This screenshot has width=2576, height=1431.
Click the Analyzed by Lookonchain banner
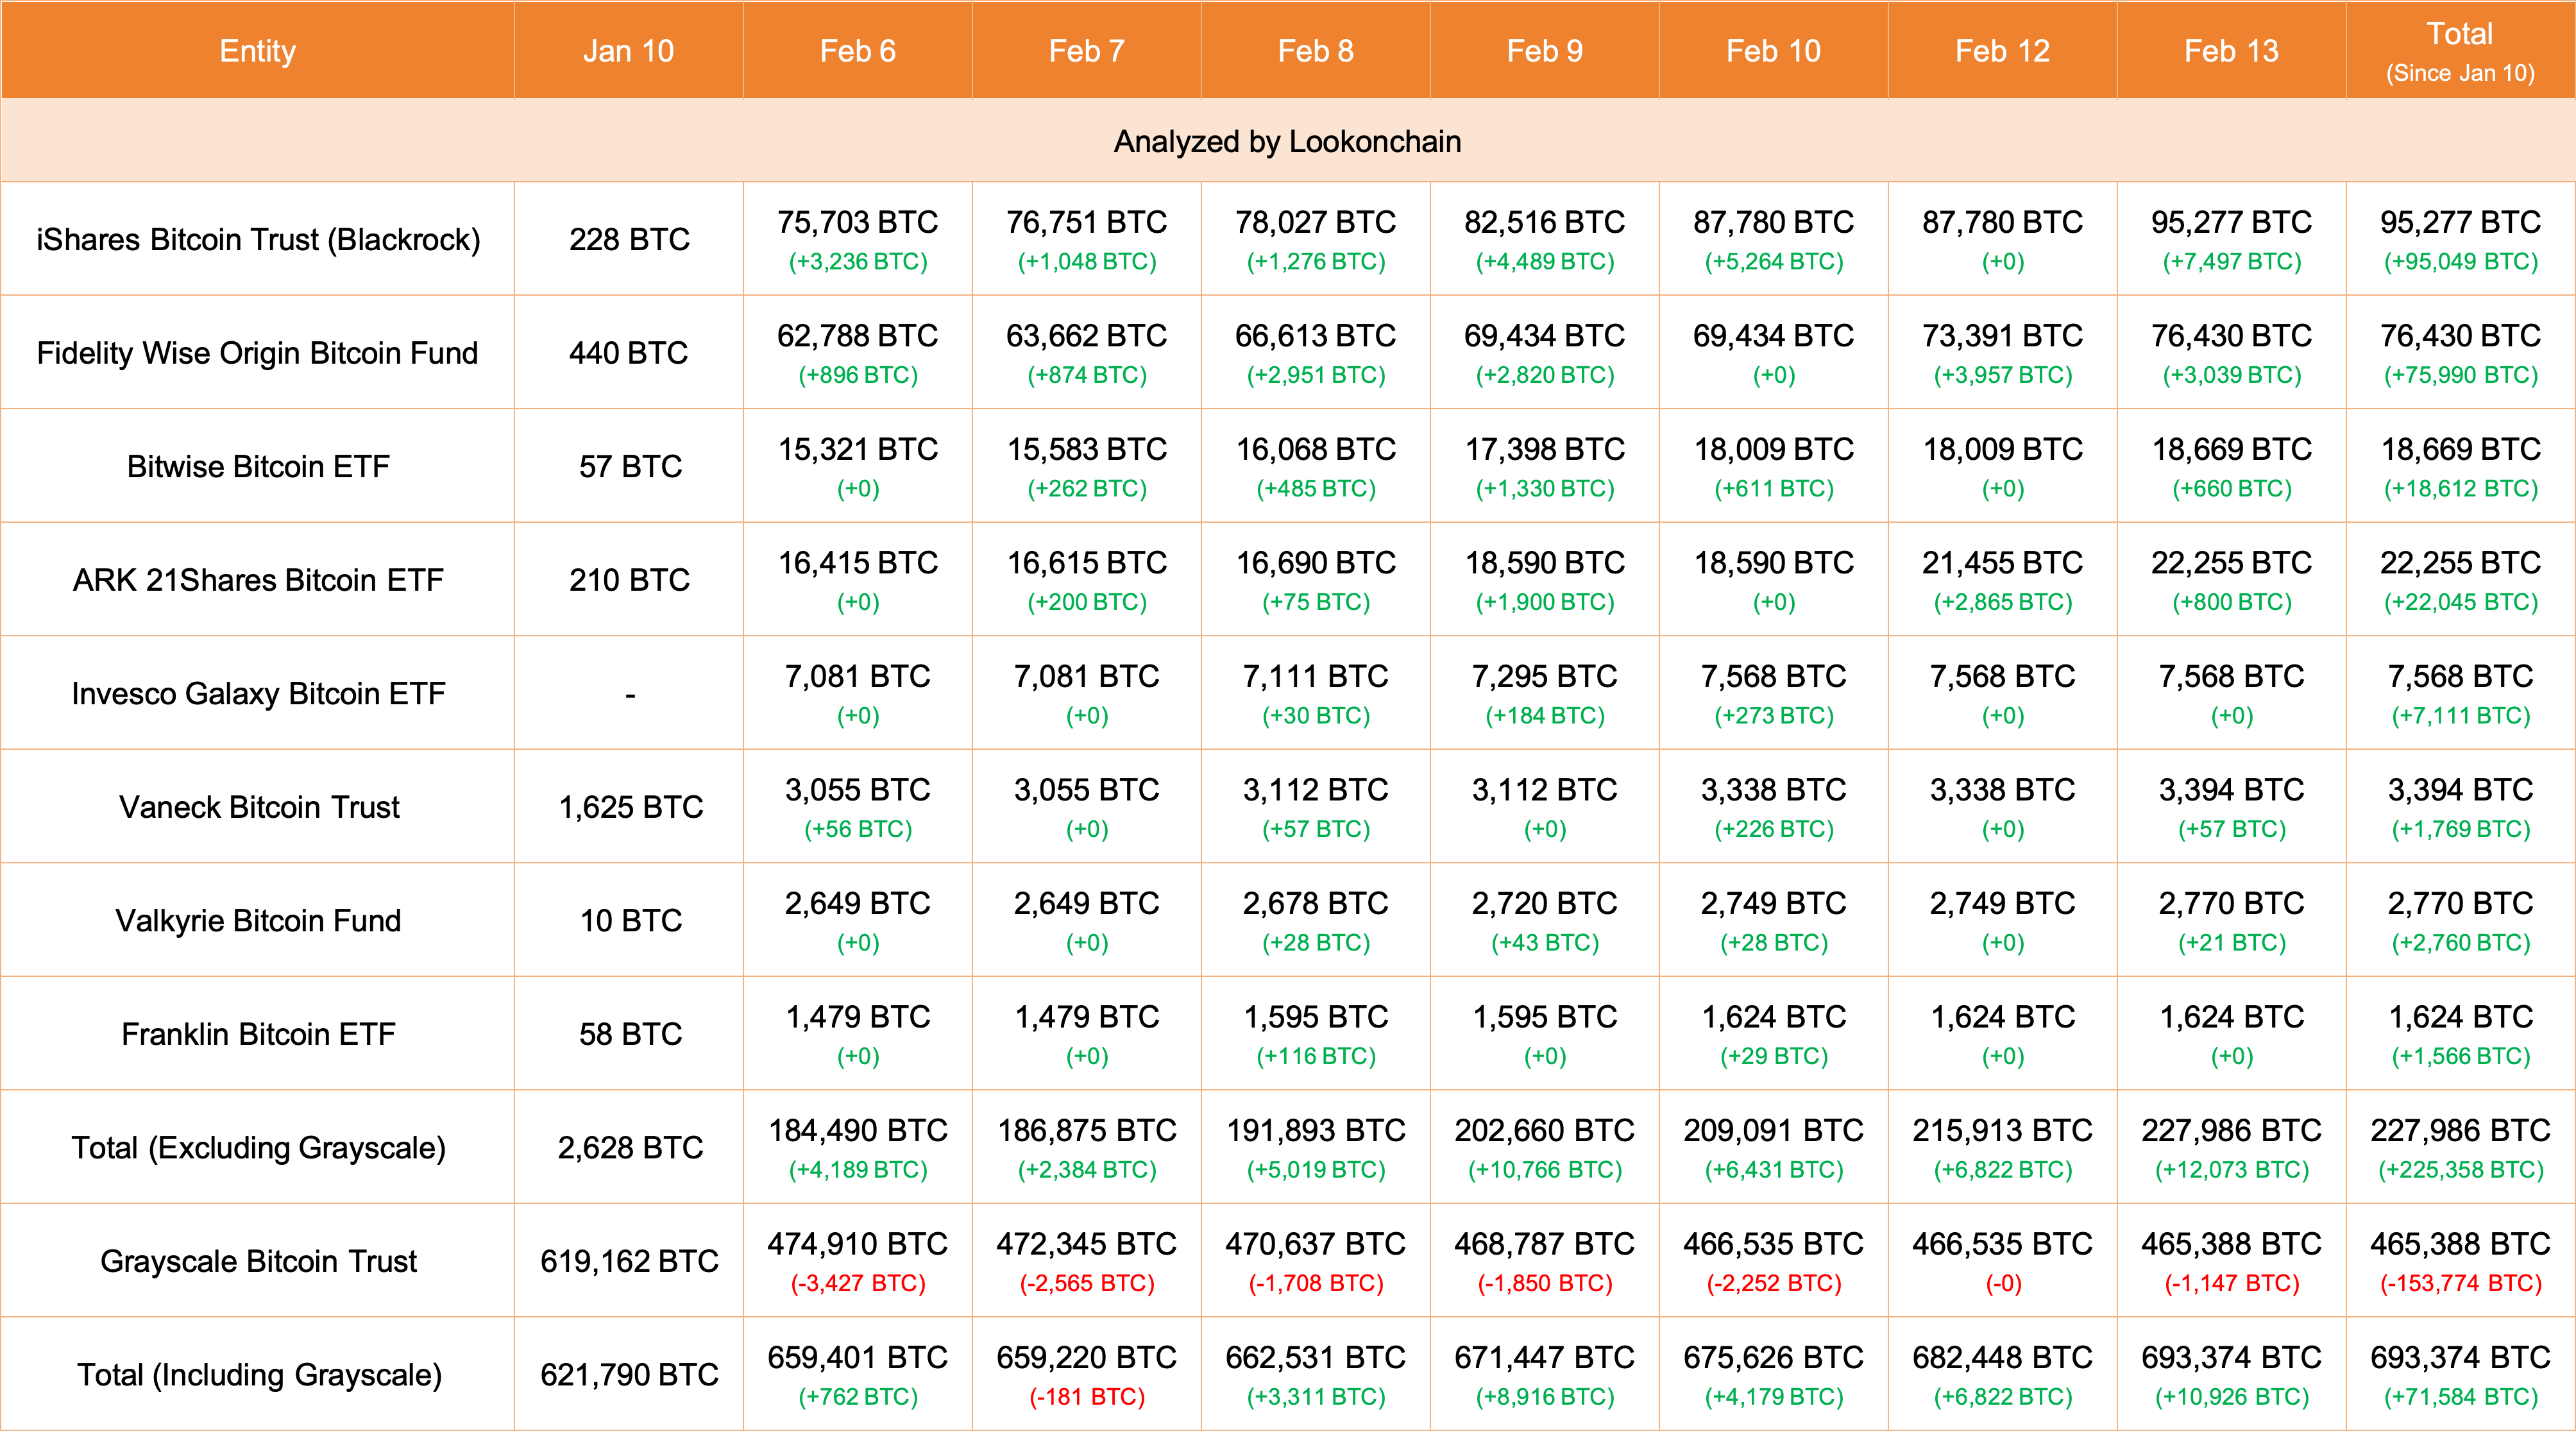click(x=1287, y=141)
